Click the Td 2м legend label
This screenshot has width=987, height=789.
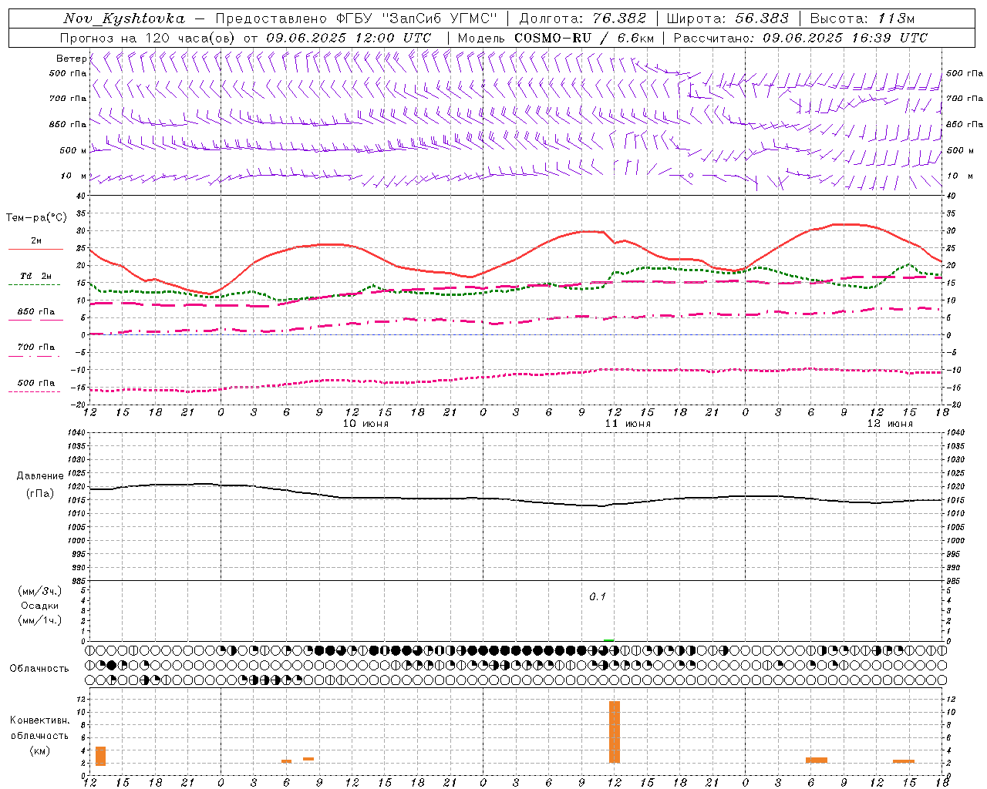tap(36, 276)
